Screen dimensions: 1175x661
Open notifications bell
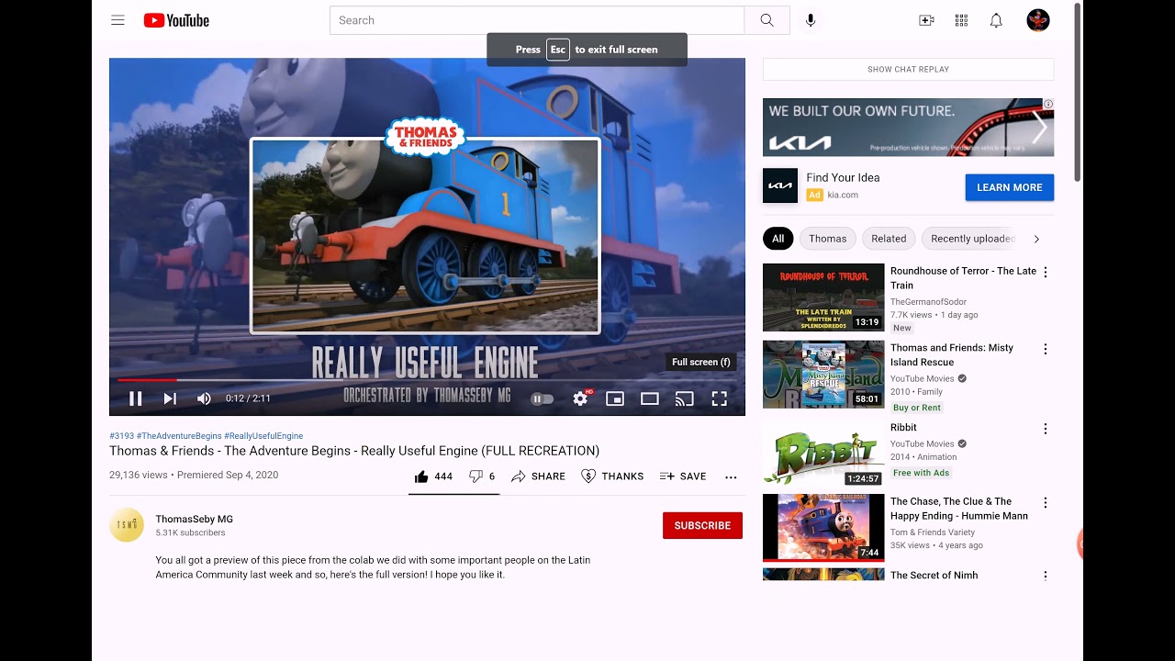point(996,20)
